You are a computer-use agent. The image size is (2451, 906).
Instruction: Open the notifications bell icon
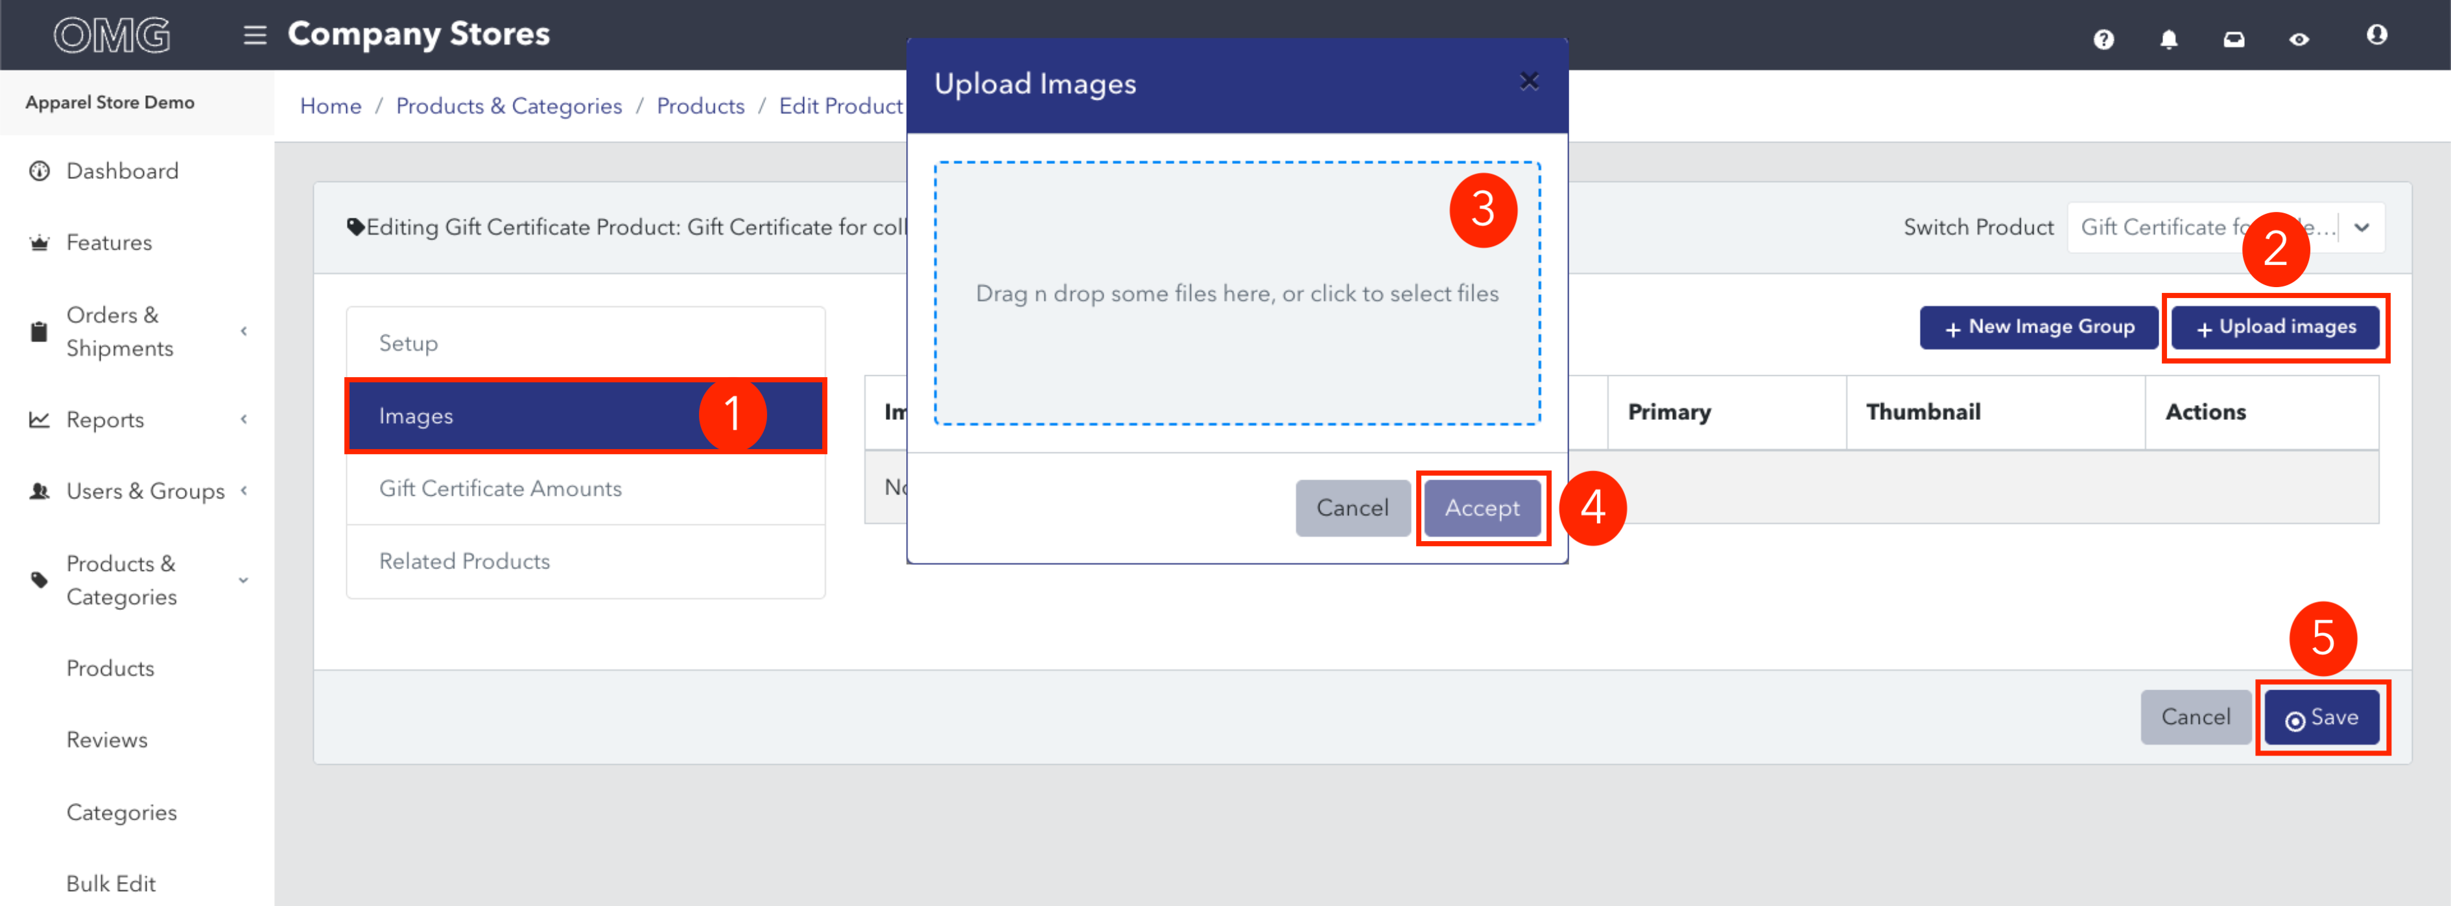[x=2168, y=39]
